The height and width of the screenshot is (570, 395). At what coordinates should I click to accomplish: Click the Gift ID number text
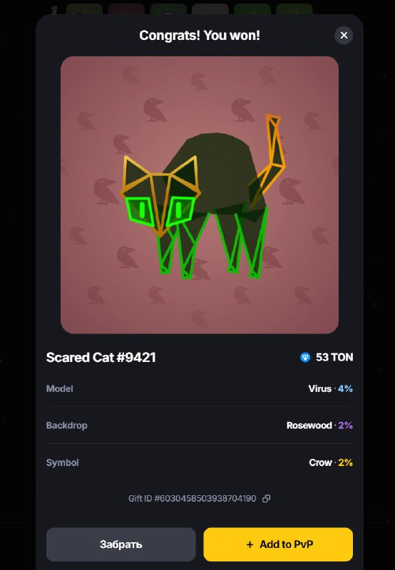[193, 498]
